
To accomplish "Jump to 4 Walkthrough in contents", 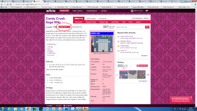I will (x=51, y=53).
